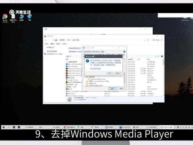Click the search box in Programs and Features
Screen dimensions: 193x145
(x=157, y=40)
